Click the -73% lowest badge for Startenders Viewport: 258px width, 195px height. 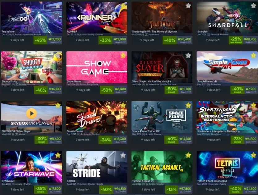coord(237,140)
